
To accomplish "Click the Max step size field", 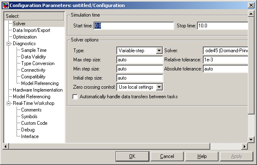I will coord(140,60).
